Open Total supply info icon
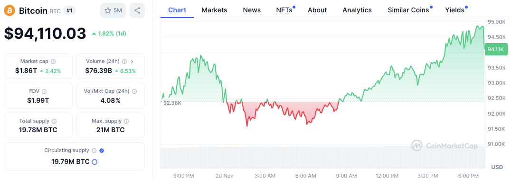 [54, 121]
